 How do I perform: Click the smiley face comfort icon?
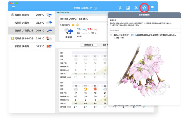(x=77, y=25)
